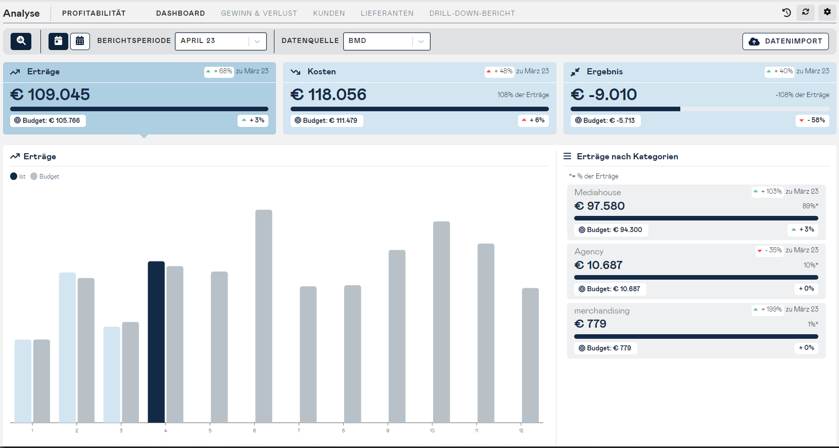Click the + 199% badge on merchandising
The image size is (839, 448).
coord(768,309)
